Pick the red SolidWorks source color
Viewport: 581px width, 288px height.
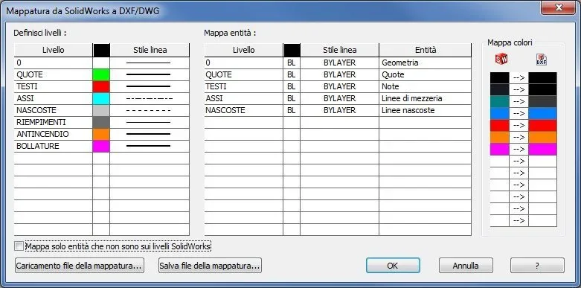pyautogui.click(x=499, y=125)
